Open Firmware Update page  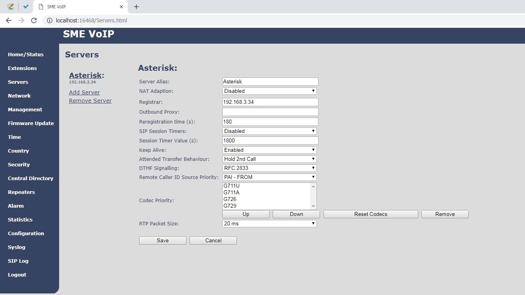[31, 124]
